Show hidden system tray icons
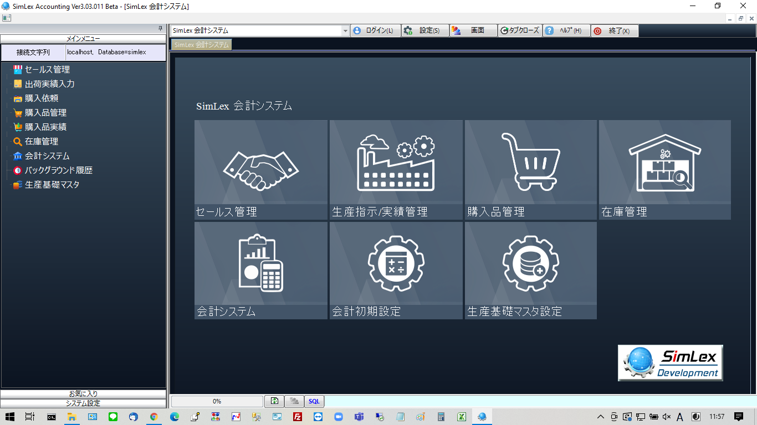This screenshot has width=757, height=425. [x=600, y=417]
